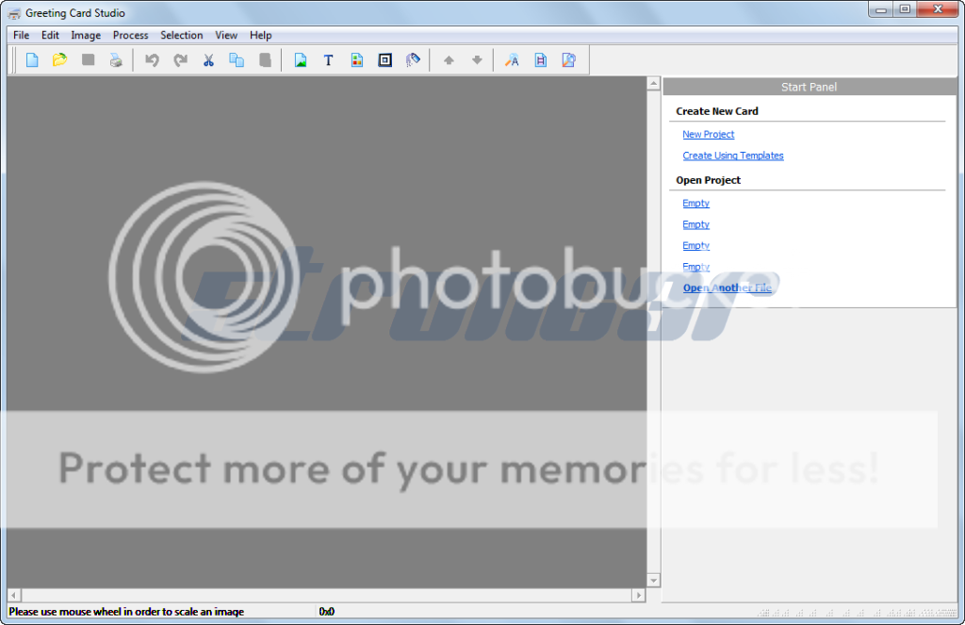The height and width of the screenshot is (625, 965).
Task: Close the Greeting Card Studio window
Action: (x=938, y=9)
